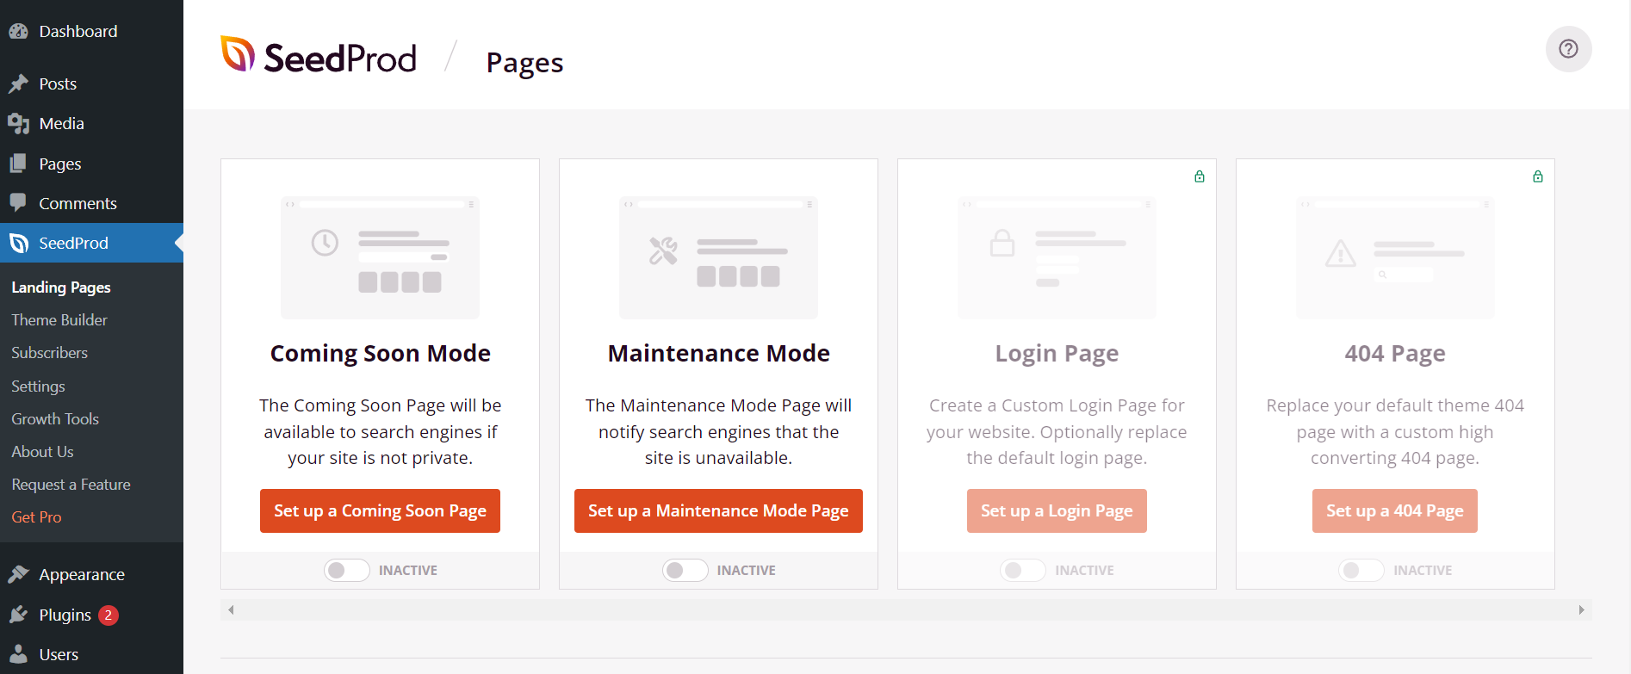
Task: Click the Login Page heading
Action: 1057,354
